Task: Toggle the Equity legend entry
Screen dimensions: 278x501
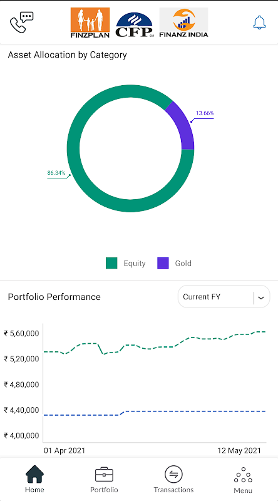Action: 126,263
